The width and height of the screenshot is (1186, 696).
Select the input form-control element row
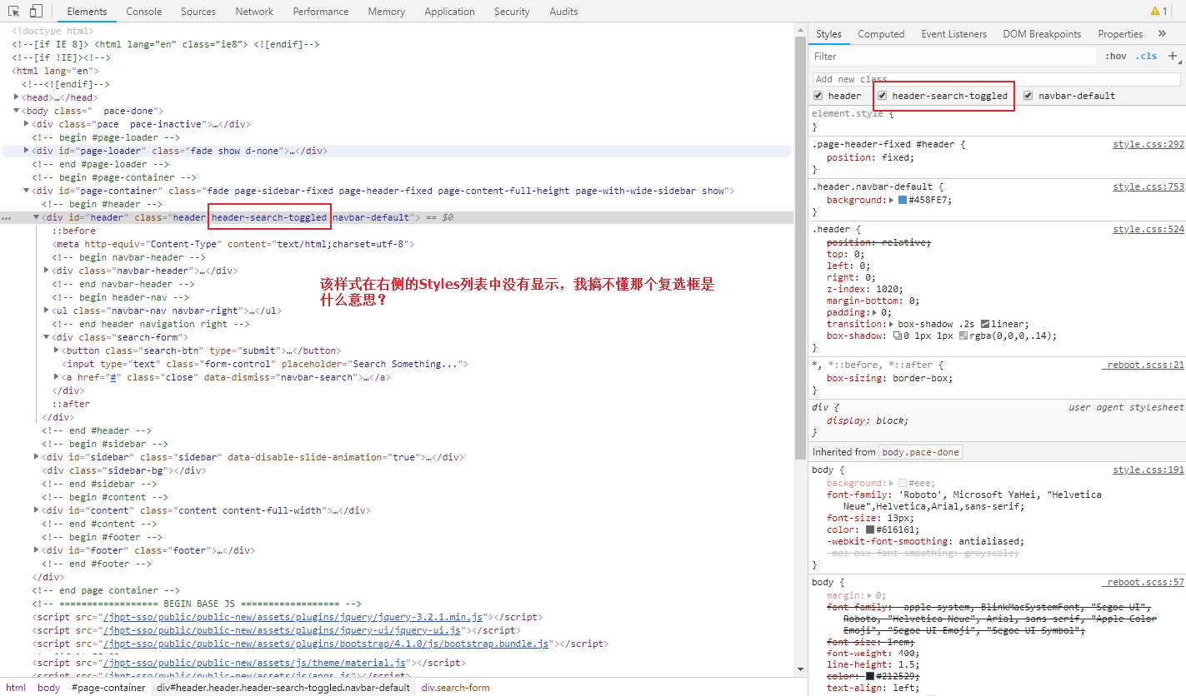[265, 364]
